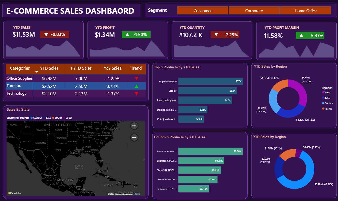Image resolution: width=338 pixels, height=201 pixels.
Task: Click the YTD Profit Margin up arrow indicator
Action: tap(301, 35)
